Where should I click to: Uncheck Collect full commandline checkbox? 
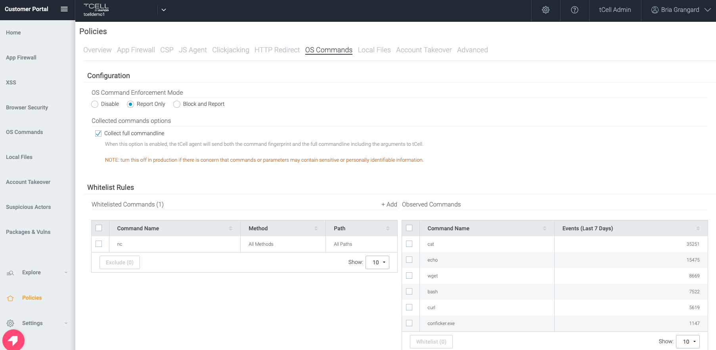click(x=98, y=134)
